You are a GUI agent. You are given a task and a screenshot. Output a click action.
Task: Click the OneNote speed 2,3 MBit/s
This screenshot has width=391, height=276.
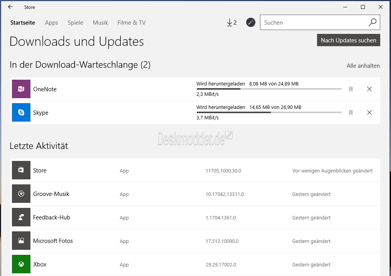coord(208,94)
